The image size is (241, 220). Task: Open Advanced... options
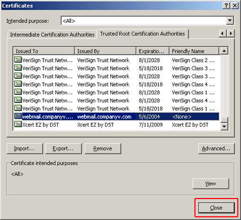(x=216, y=149)
